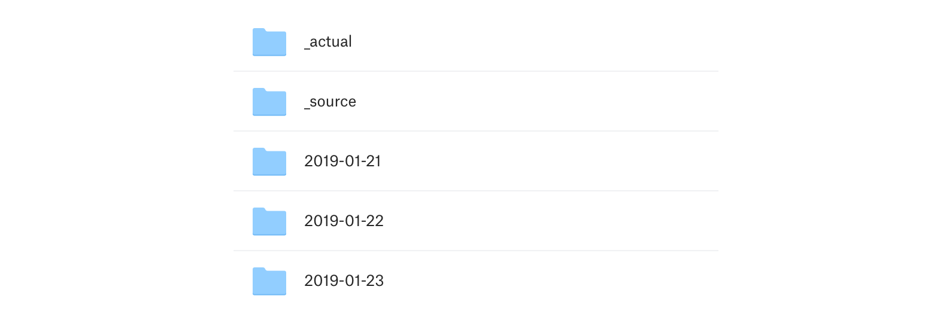Click the _actual folder icon
The width and height of the screenshot is (934, 323).
pos(269,42)
